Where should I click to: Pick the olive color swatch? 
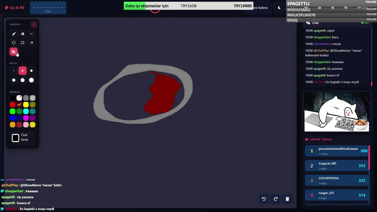pos(33,105)
